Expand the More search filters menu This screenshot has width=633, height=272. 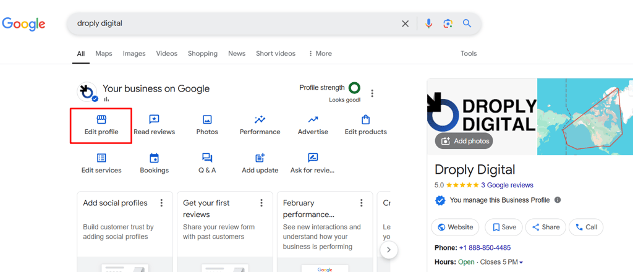pyautogui.click(x=320, y=54)
